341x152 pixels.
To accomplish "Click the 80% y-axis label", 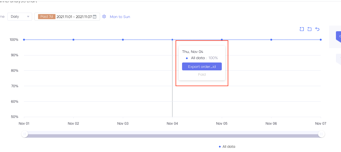I will coord(15,71).
